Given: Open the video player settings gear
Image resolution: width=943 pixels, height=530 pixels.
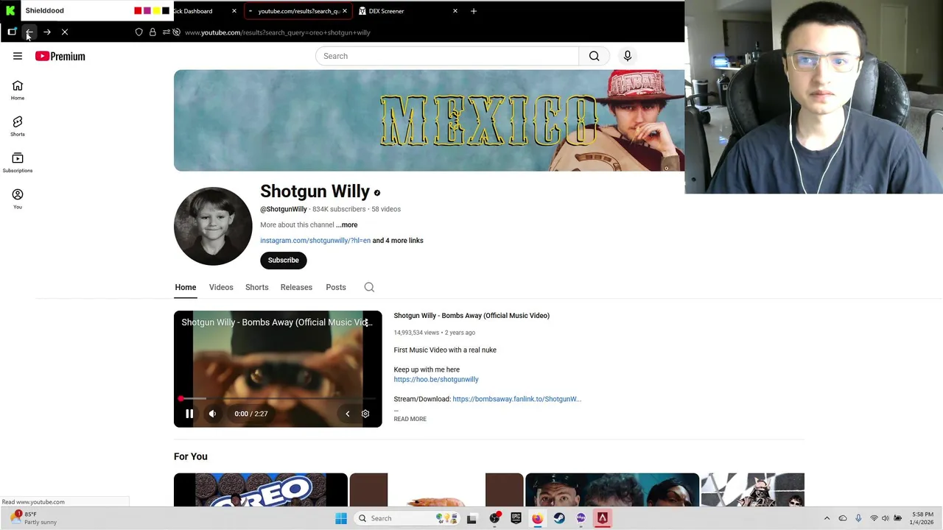Looking at the screenshot, I should coord(365,414).
